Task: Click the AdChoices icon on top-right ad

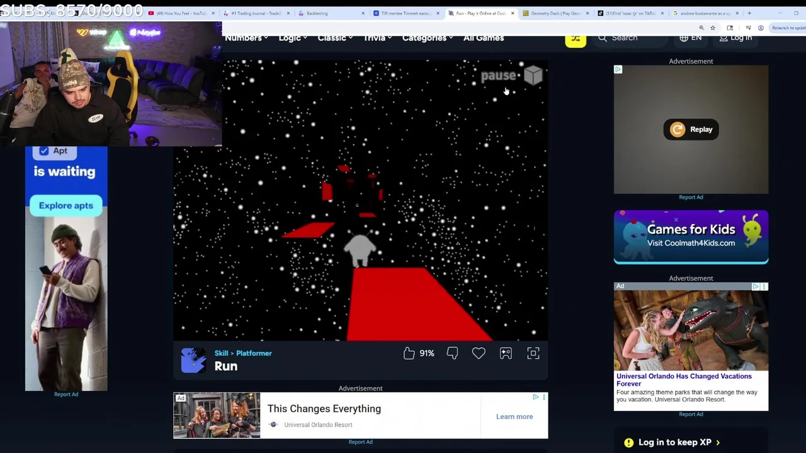Action: click(x=618, y=69)
